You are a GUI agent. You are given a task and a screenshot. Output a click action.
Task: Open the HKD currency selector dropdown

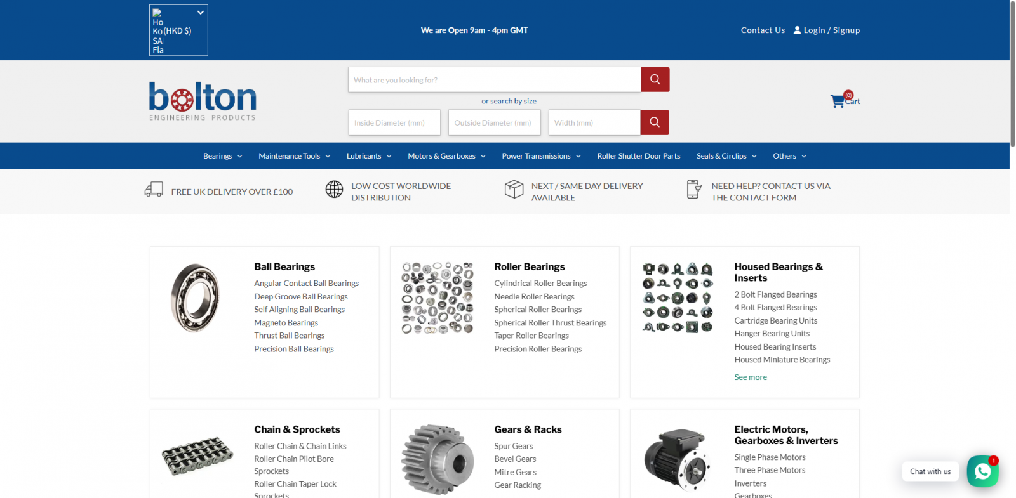178,30
